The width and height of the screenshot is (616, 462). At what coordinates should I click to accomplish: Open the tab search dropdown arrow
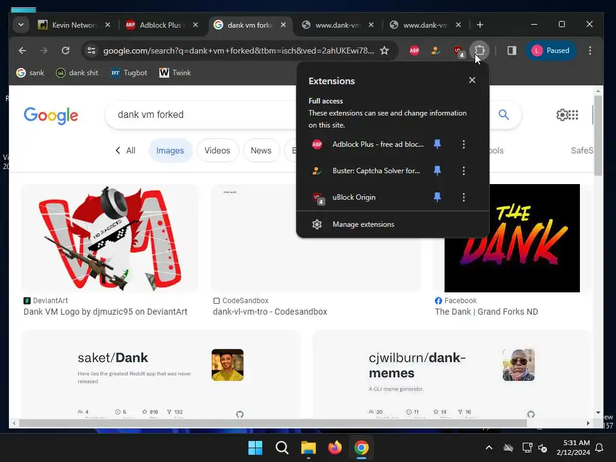[21, 25]
